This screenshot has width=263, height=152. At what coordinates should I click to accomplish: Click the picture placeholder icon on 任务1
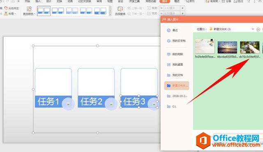68,104
